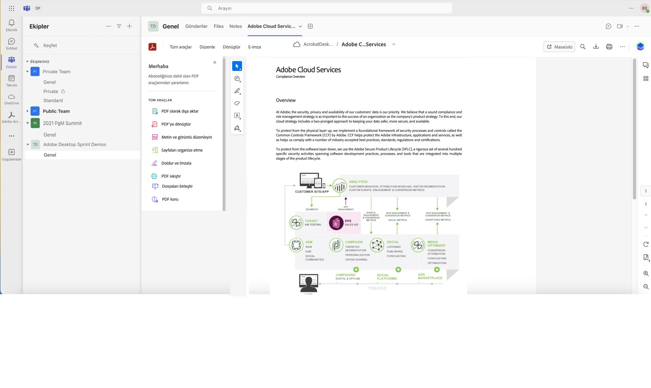
Task: Click the Doldur ve İmzala tool icon
Action: tap(155, 163)
